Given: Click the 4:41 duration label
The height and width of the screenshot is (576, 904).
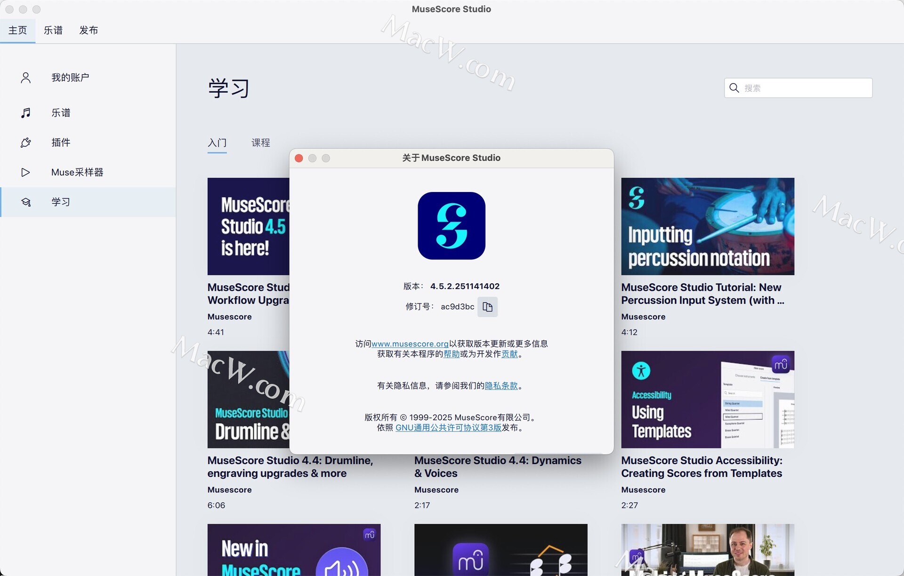Looking at the screenshot, I should point(216,332).
